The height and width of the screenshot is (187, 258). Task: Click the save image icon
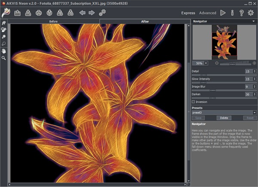[28, 12]
